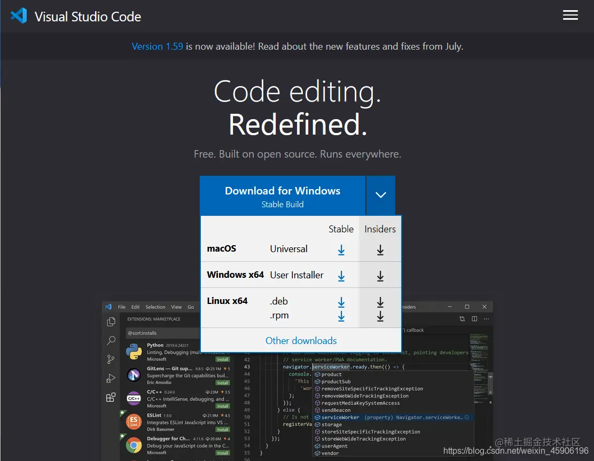Select the ESLint extension icon

[x=134, y=421]
